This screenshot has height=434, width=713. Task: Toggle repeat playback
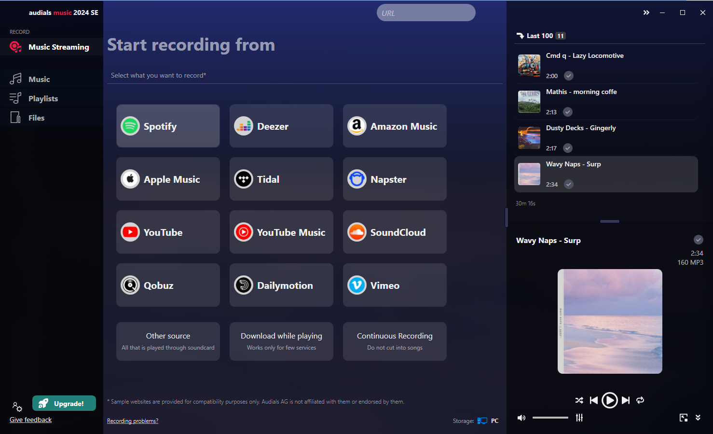[x=640, y=400]
